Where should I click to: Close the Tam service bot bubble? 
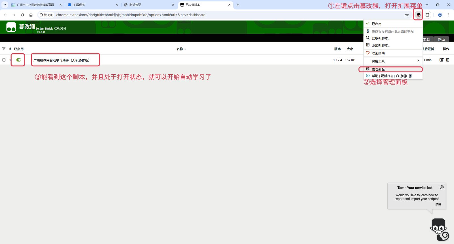pos(442,187)
